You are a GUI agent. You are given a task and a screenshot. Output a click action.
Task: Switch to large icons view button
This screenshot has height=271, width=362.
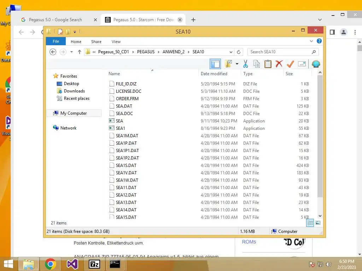pyautogui.click(x=318, y=223)
